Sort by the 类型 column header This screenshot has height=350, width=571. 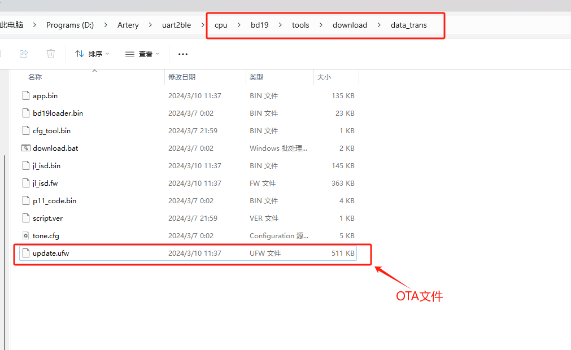click(x=256, y=77)
